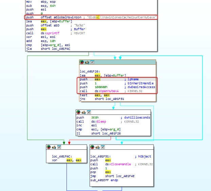Click the Global\\MsWinZonesCacheCounterMutexA string comment
The image size is (211, 191).
[122, 17]
